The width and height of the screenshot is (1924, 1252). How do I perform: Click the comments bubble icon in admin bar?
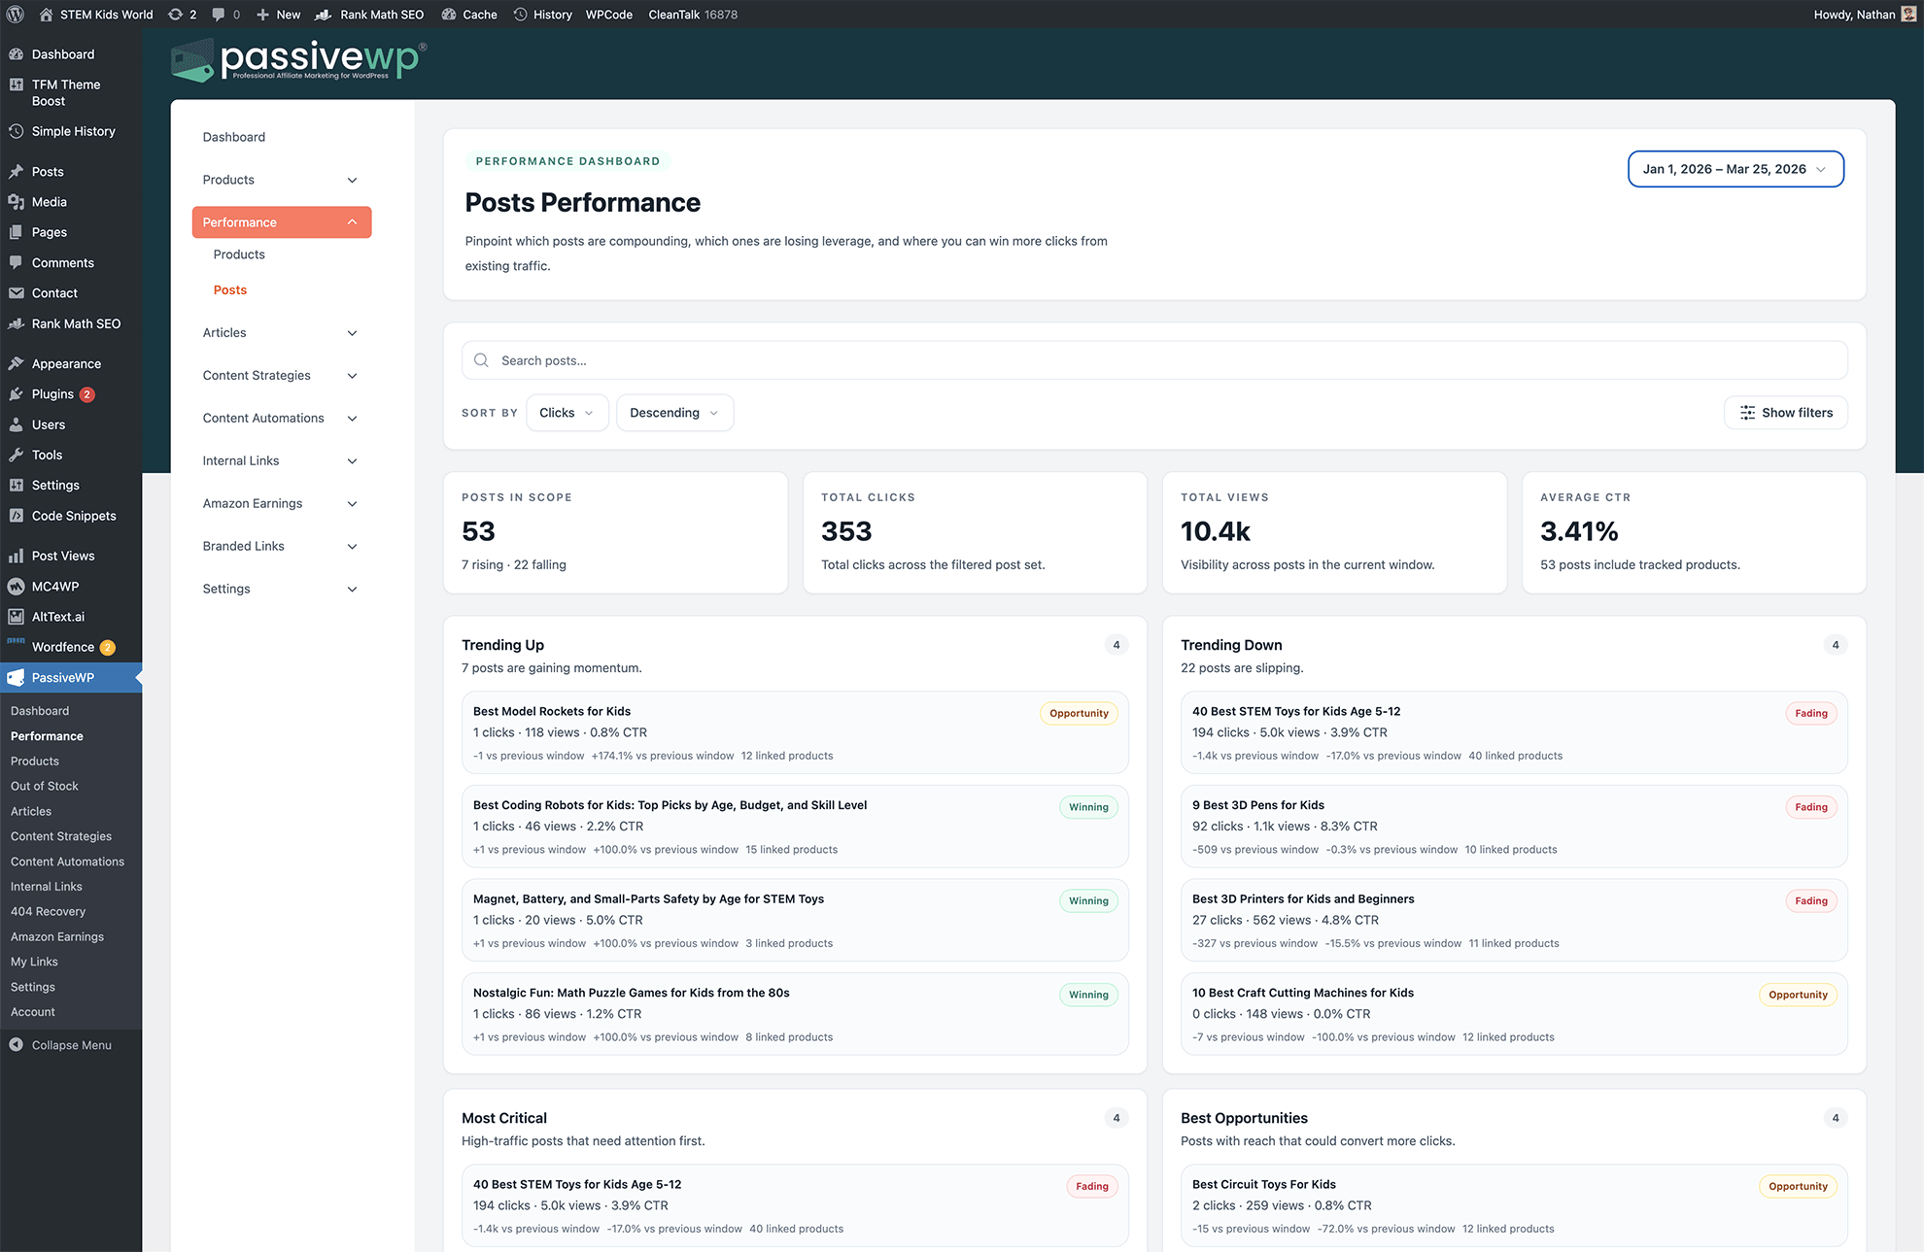tap(219, 15)
